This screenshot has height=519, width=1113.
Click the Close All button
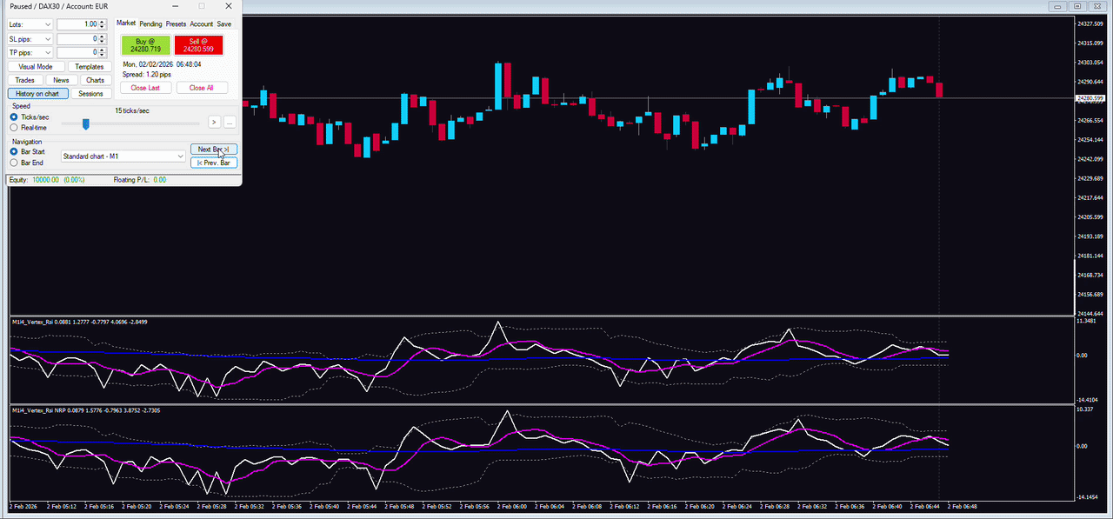tap(202, 88)
